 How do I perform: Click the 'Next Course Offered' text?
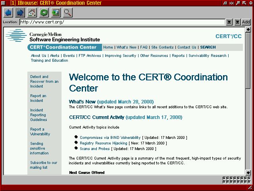click(87, 172)
